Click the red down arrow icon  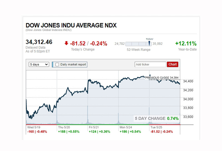[66, 43]
